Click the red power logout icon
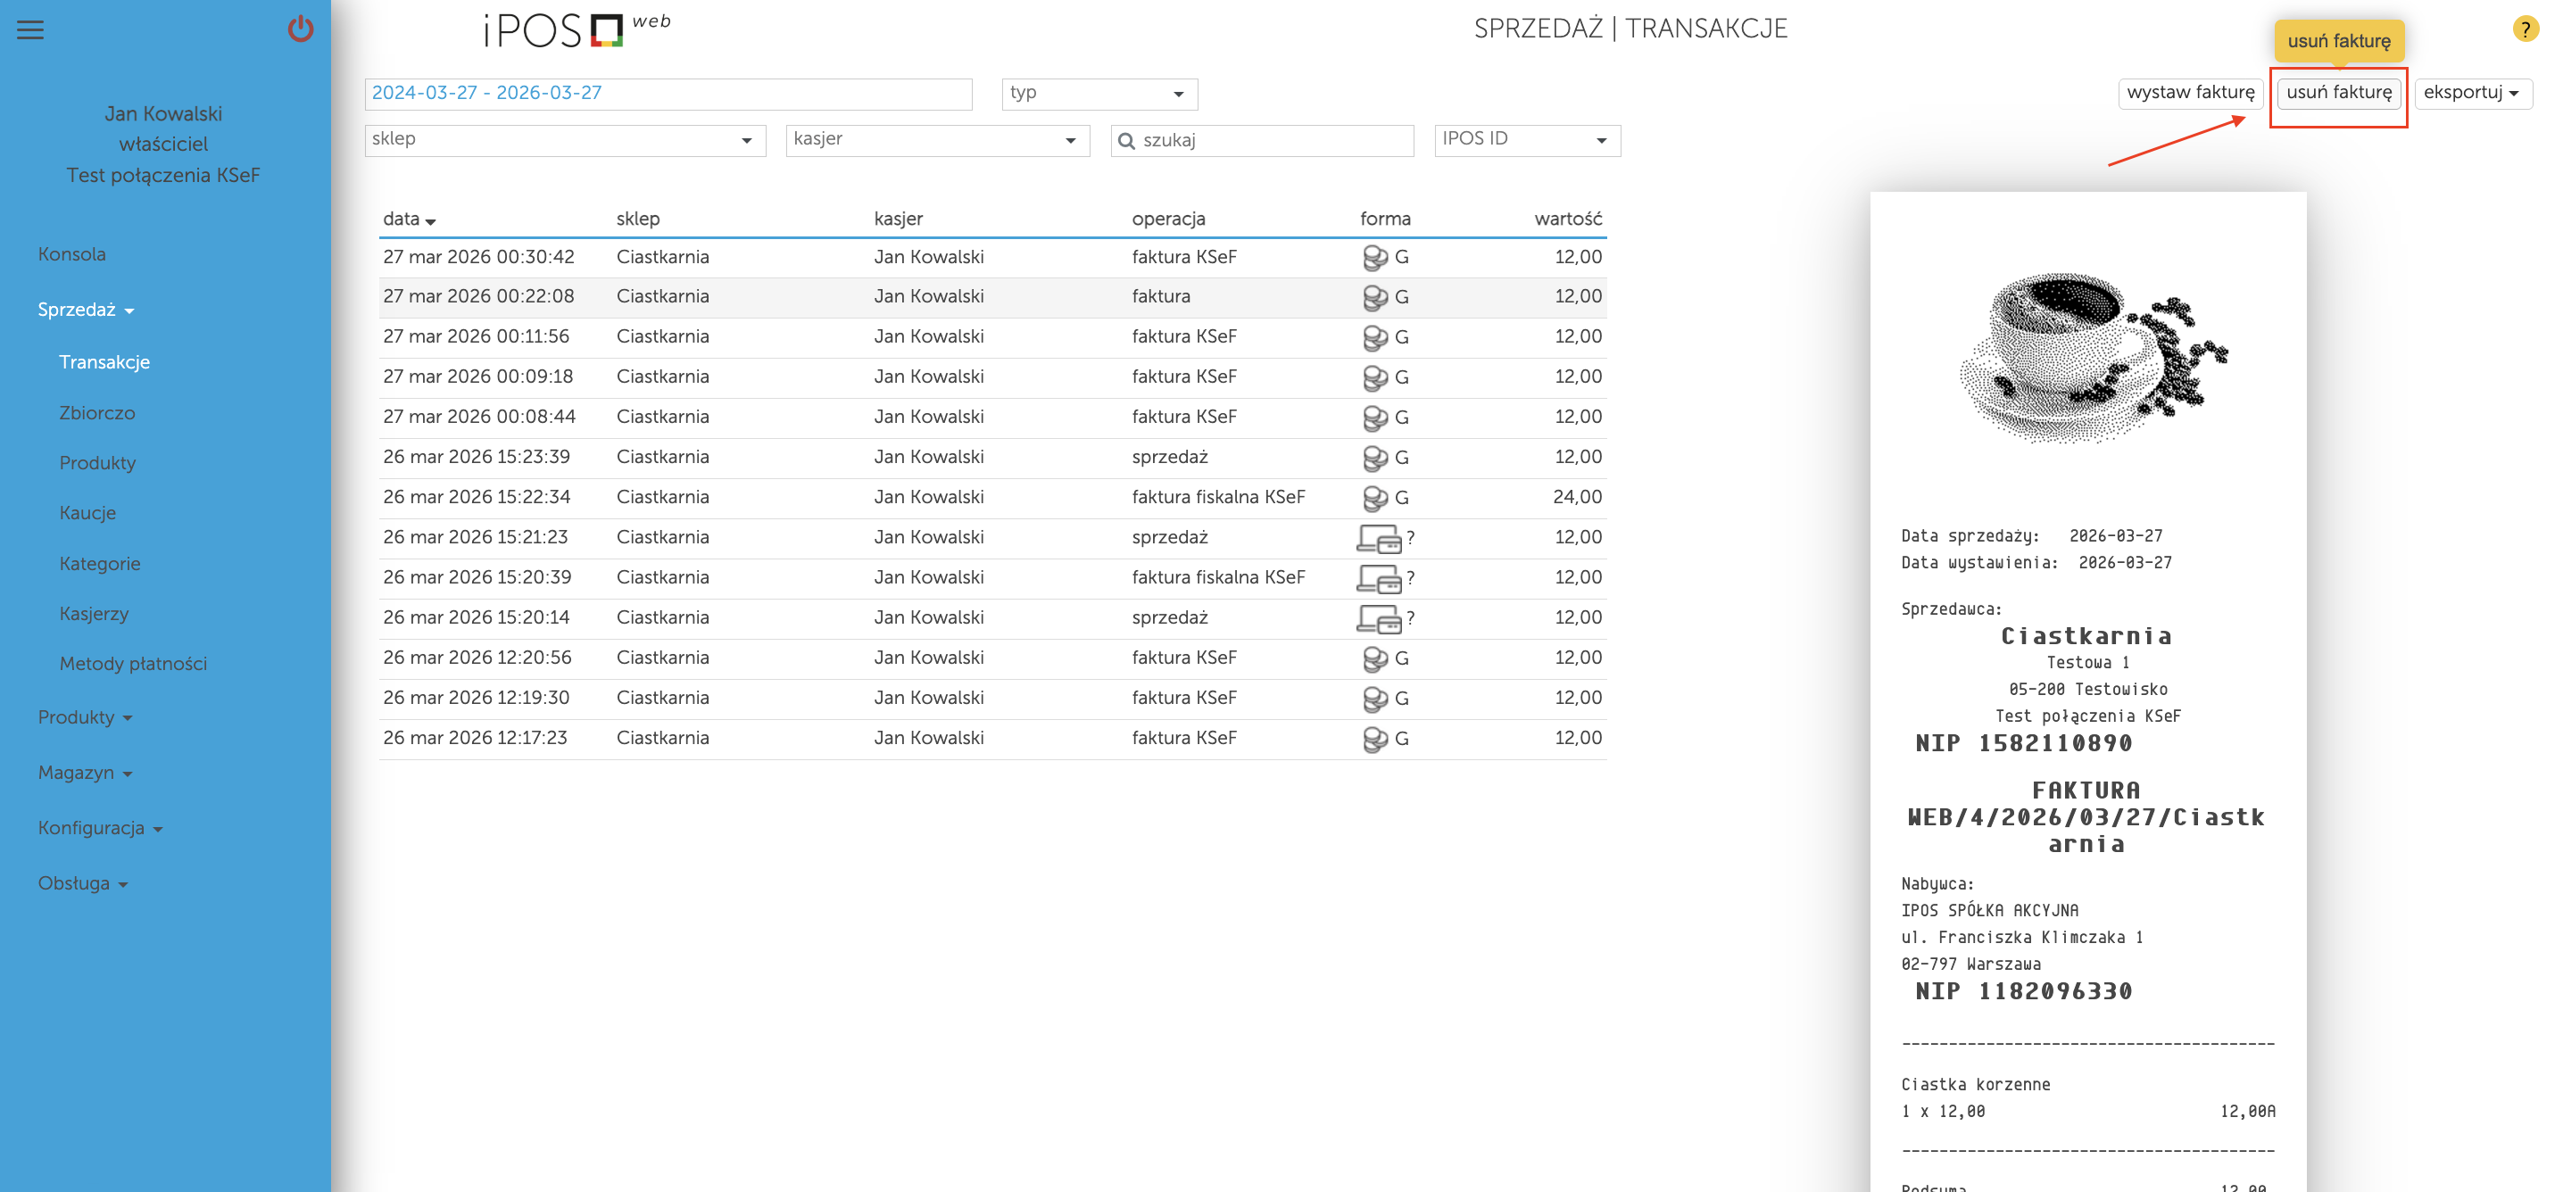The image size is (2563, 1192). 301,29
